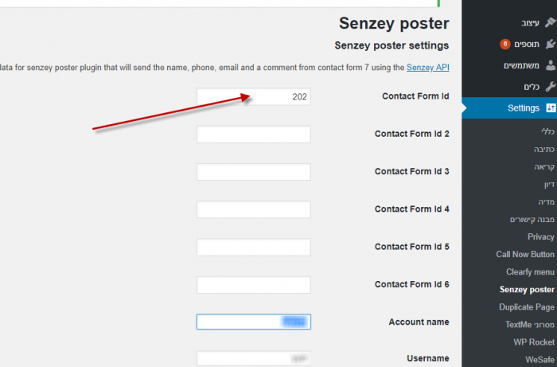Viewport: 557px width, 367px height.
Task: Click the Username input field
Action: pyautogui.click(x=253, y=358)
